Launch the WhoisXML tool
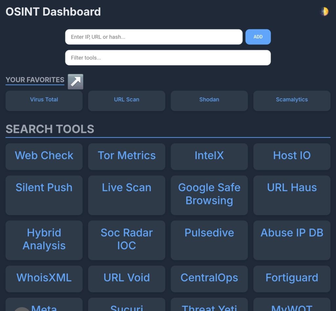The height and width of the screenshot is (311, 336). 44,279
